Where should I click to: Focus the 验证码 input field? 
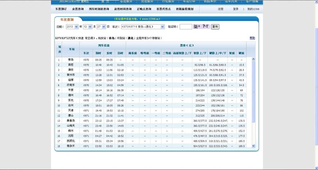pyautogui.click(x=186, y=27)
